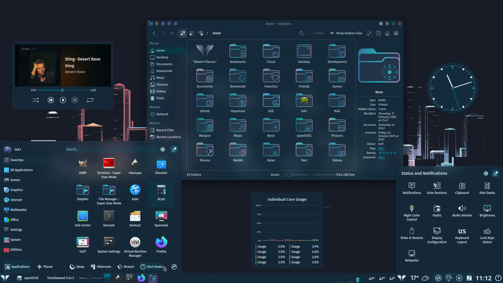The width and height of the screenshot is (503, 283).
Task: Select All Applications category
Action: [x=31, y=170]
